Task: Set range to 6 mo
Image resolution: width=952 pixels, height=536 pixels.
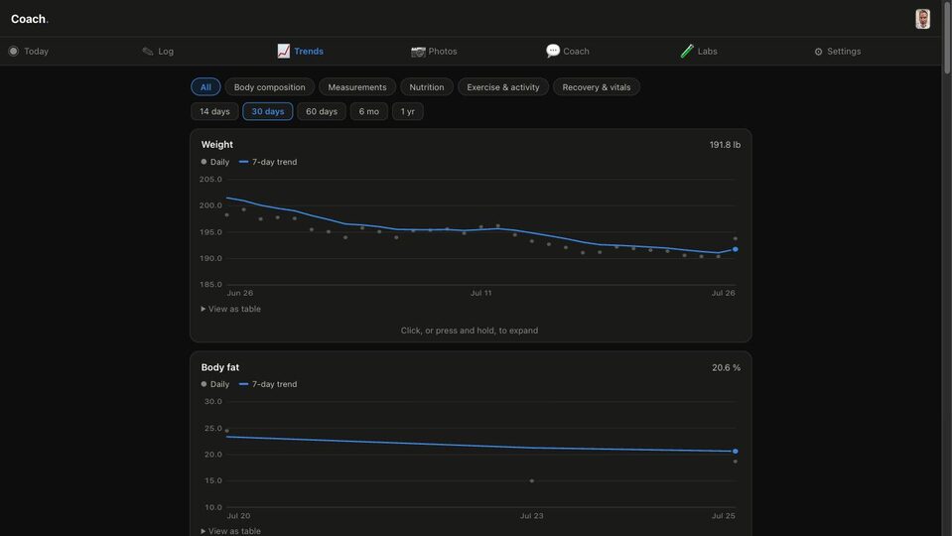Action: click(368, 111)
